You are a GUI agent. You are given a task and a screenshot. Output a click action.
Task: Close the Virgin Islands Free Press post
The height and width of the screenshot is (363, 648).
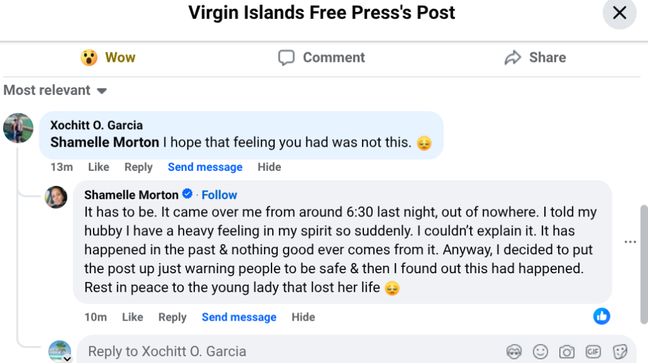point(619,13)
